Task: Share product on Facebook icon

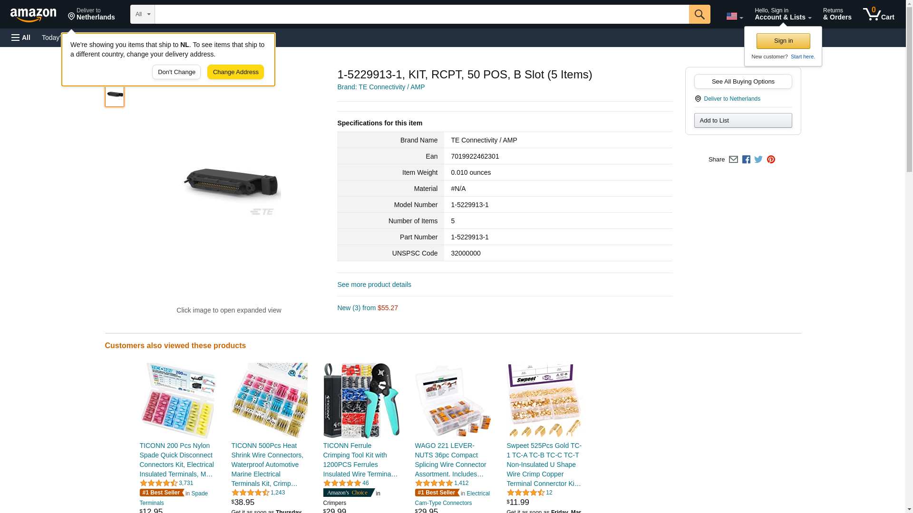Action: [746, 160]
